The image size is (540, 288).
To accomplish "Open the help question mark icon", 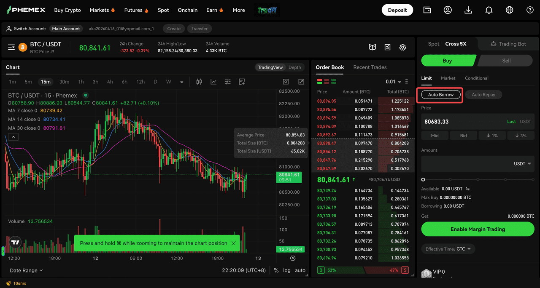I will 530,10.
